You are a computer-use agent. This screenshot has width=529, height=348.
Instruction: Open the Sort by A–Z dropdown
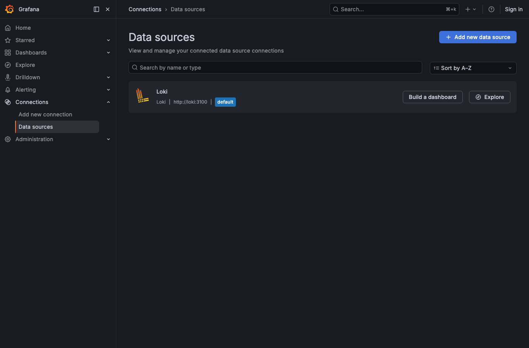point(473,68)
